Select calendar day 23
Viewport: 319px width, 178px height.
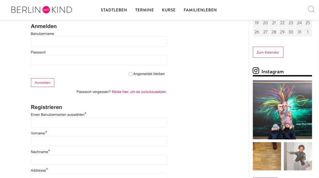click(291, 23)
